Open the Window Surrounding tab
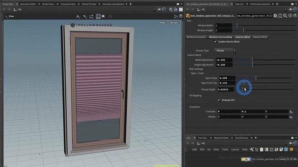 [x=220, y=37]
